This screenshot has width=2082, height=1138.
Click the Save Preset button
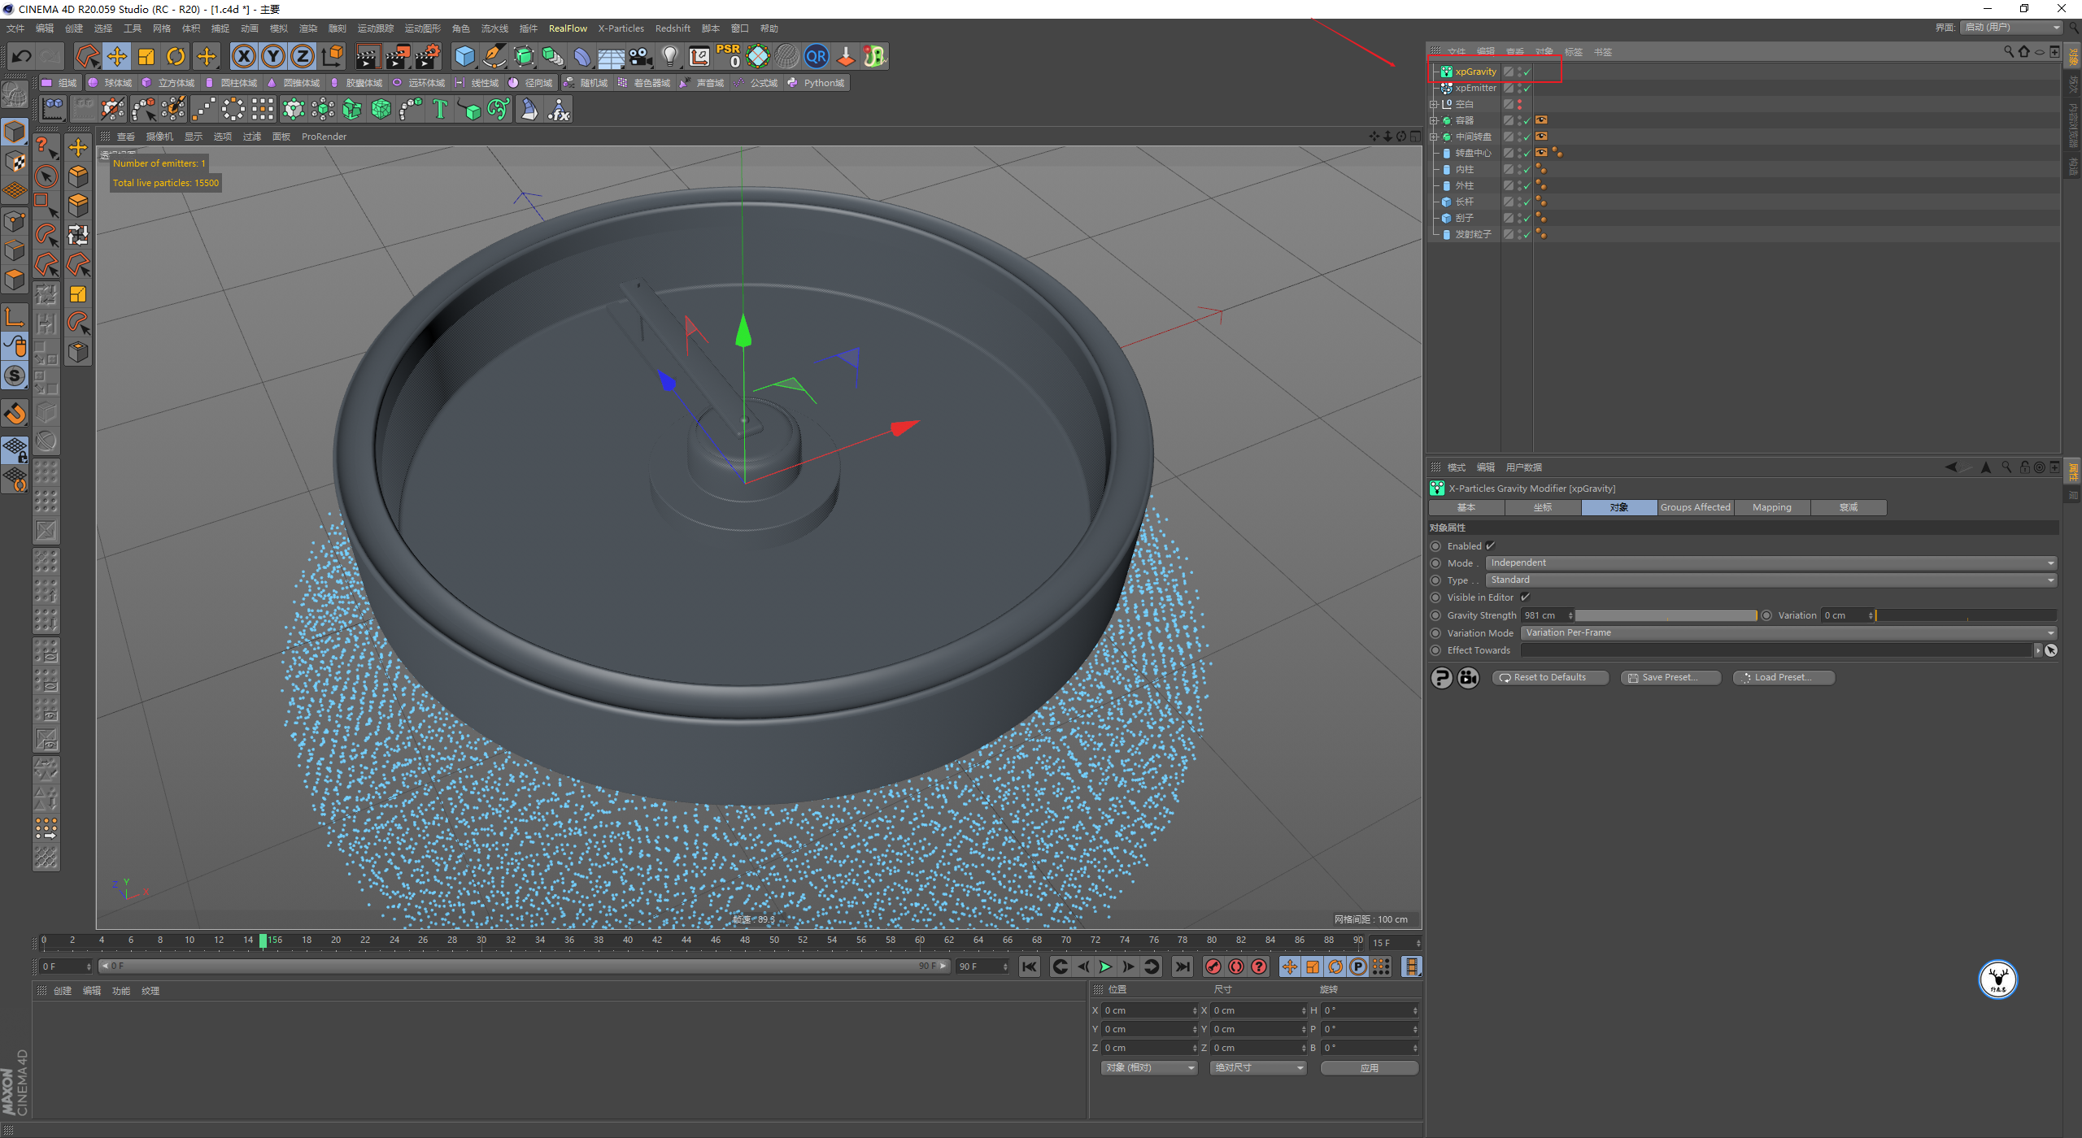(x=1670, y=677)
